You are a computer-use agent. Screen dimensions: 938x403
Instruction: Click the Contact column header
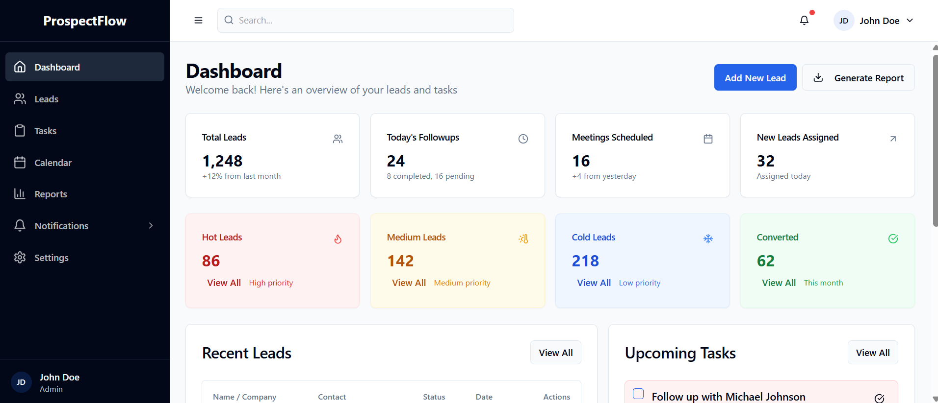click(x=332, y=397)
